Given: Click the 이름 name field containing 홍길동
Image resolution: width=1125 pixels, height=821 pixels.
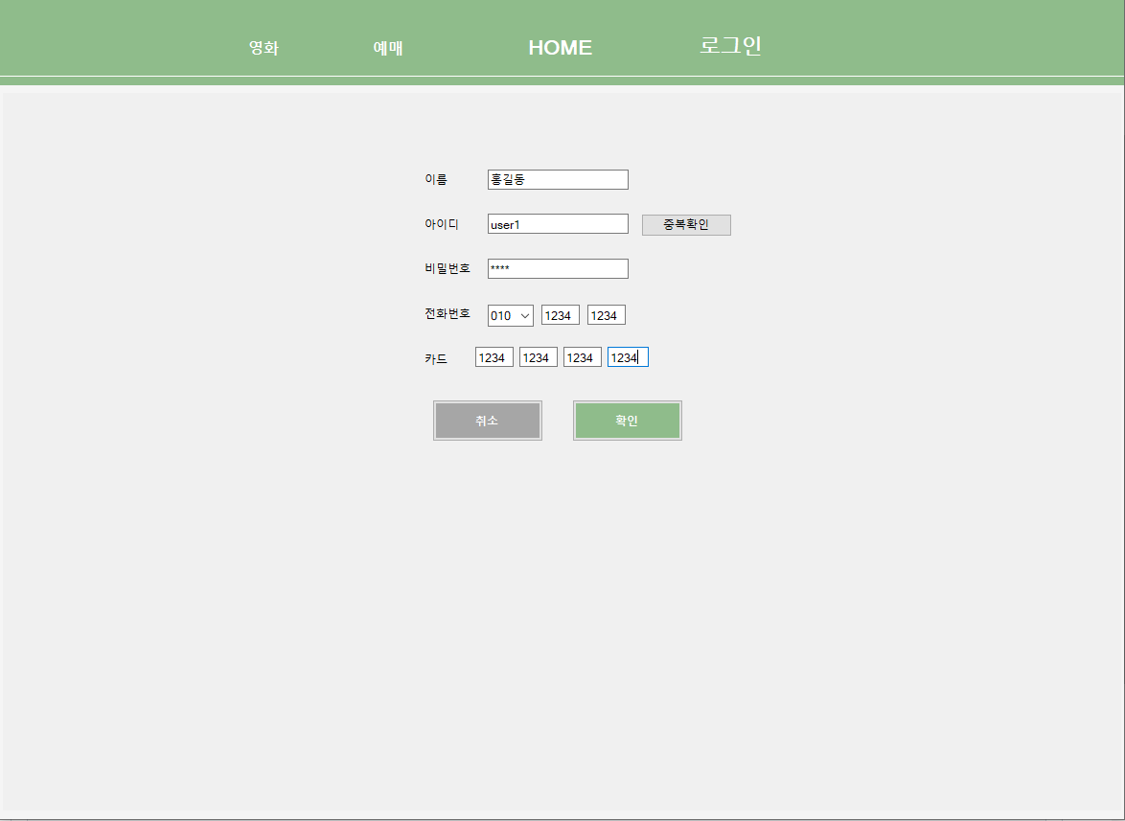Looking at the screenshot, I should (x=557, y=179).
